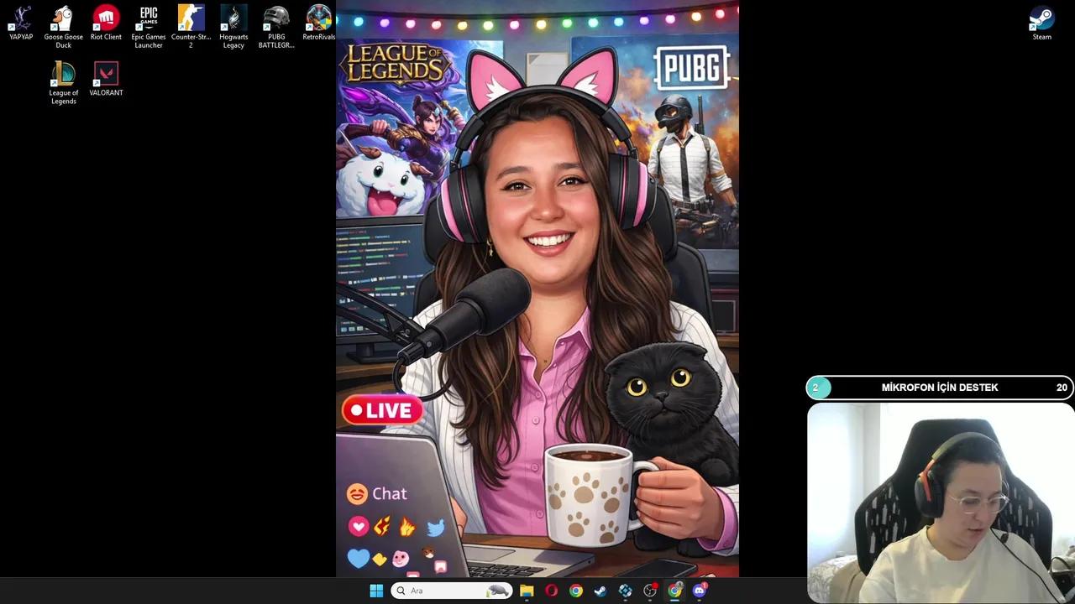The height and width of the screenshot is (604, 1075).
Task: Click the MİKROFON İÇİN DESTEK progress bar
Action: 939,387
